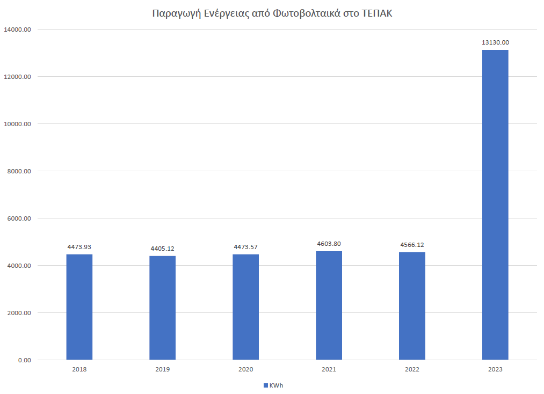Select the blue 2019 bar
This screenshot has height=394, width=544.
pyautogui.click(x=162, y=308)
